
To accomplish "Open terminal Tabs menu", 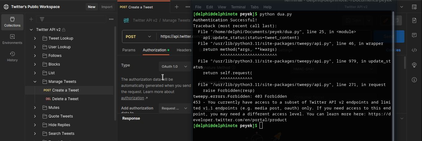I will pyautogui.click(x=255, y=7).
